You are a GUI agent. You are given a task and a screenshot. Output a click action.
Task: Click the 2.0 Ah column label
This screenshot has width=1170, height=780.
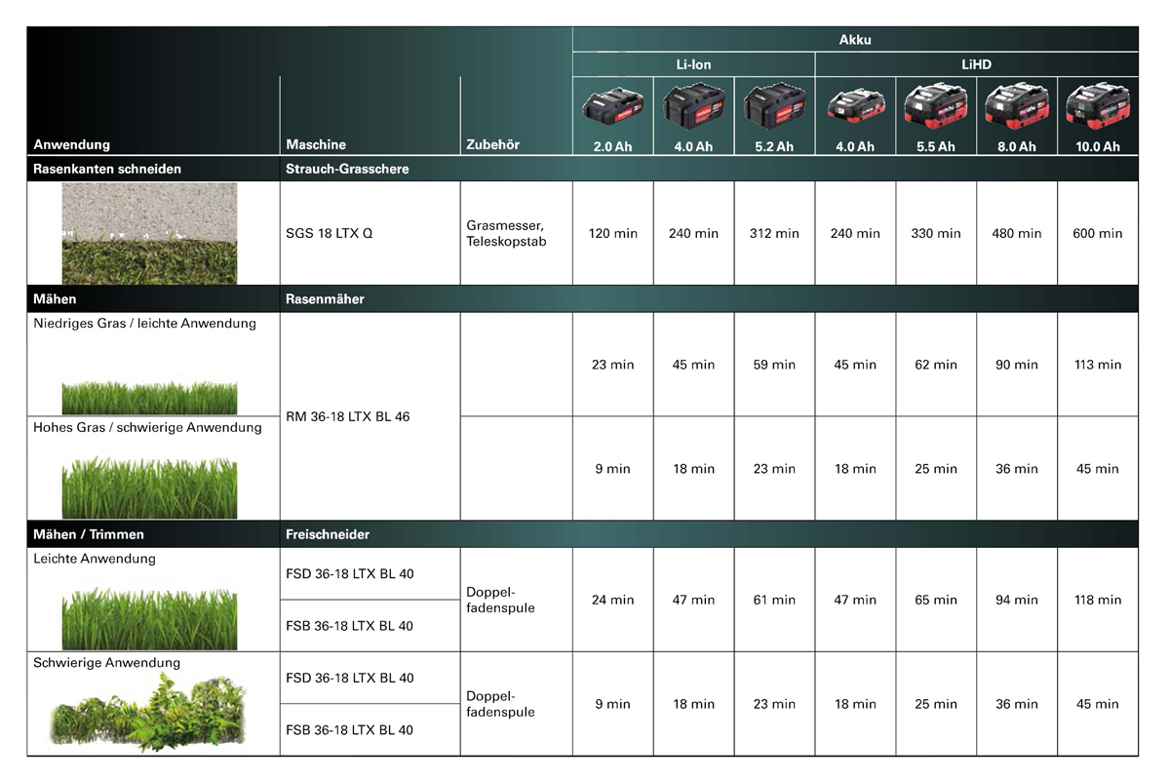[x=612, y=146]
